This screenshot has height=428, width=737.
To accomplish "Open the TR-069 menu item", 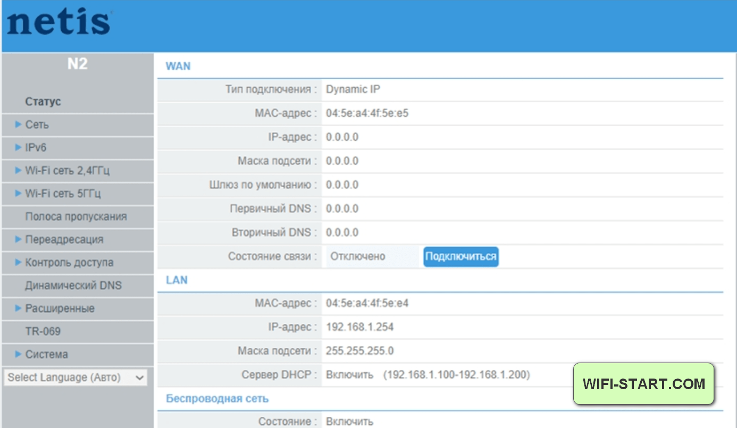I will 43,331.
